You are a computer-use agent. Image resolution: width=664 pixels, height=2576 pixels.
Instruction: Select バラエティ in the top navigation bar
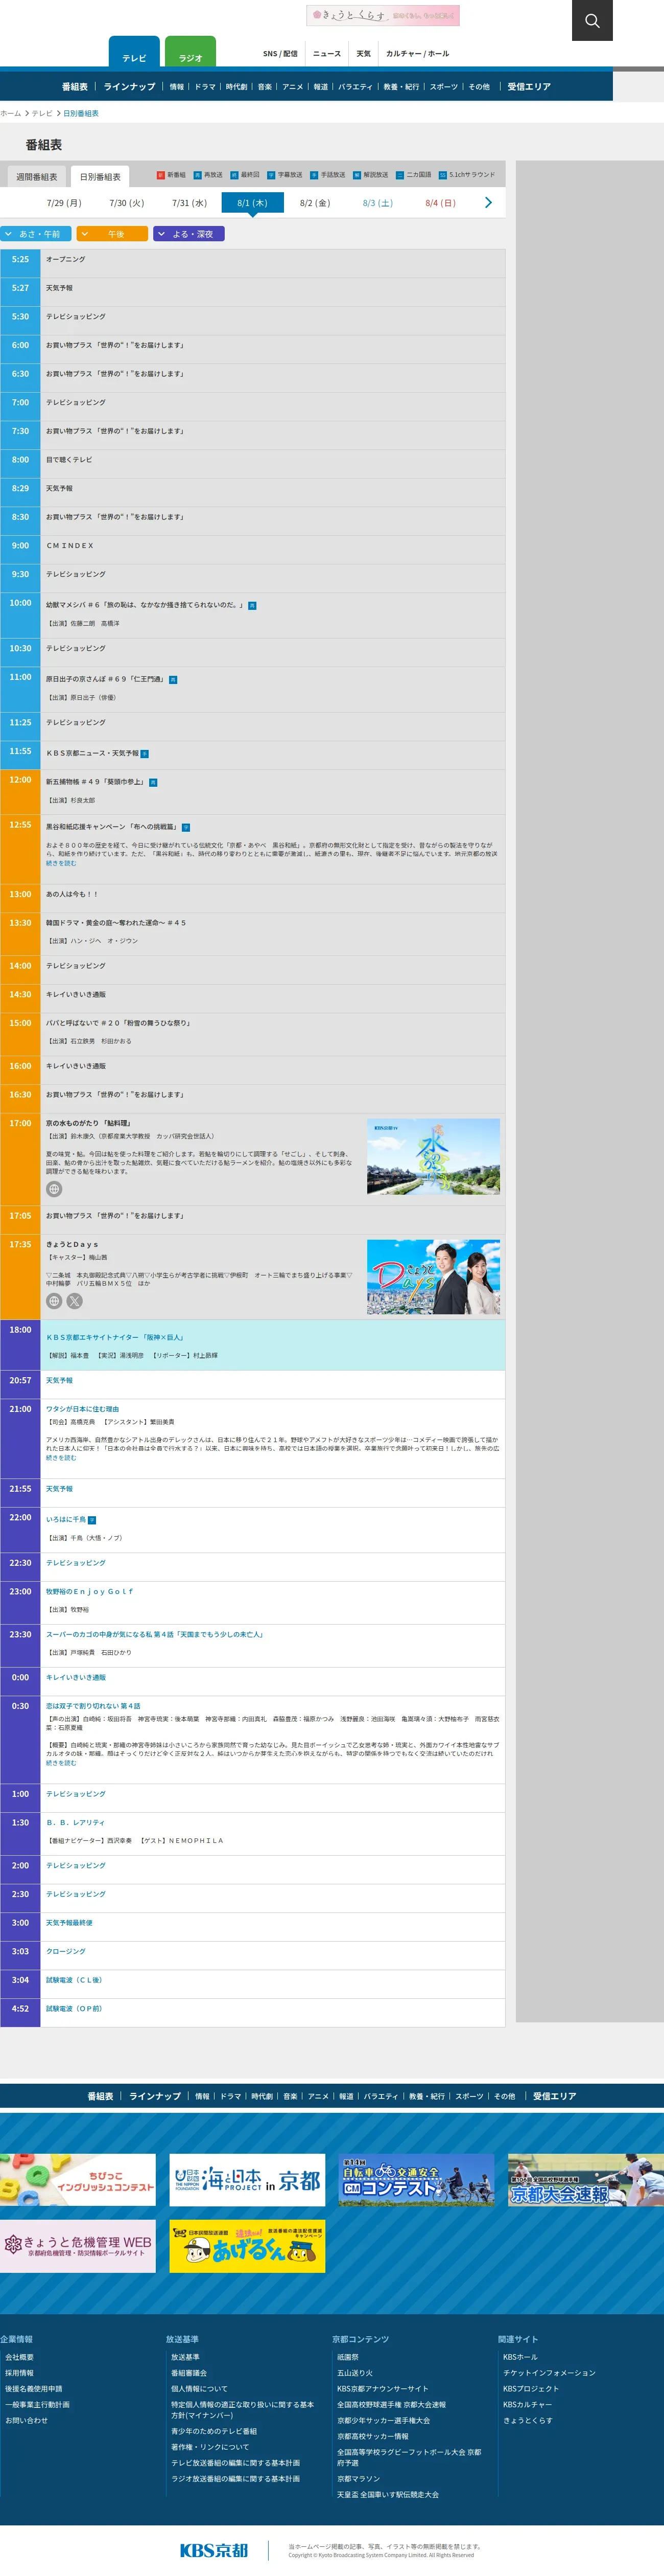pos(354,87)
